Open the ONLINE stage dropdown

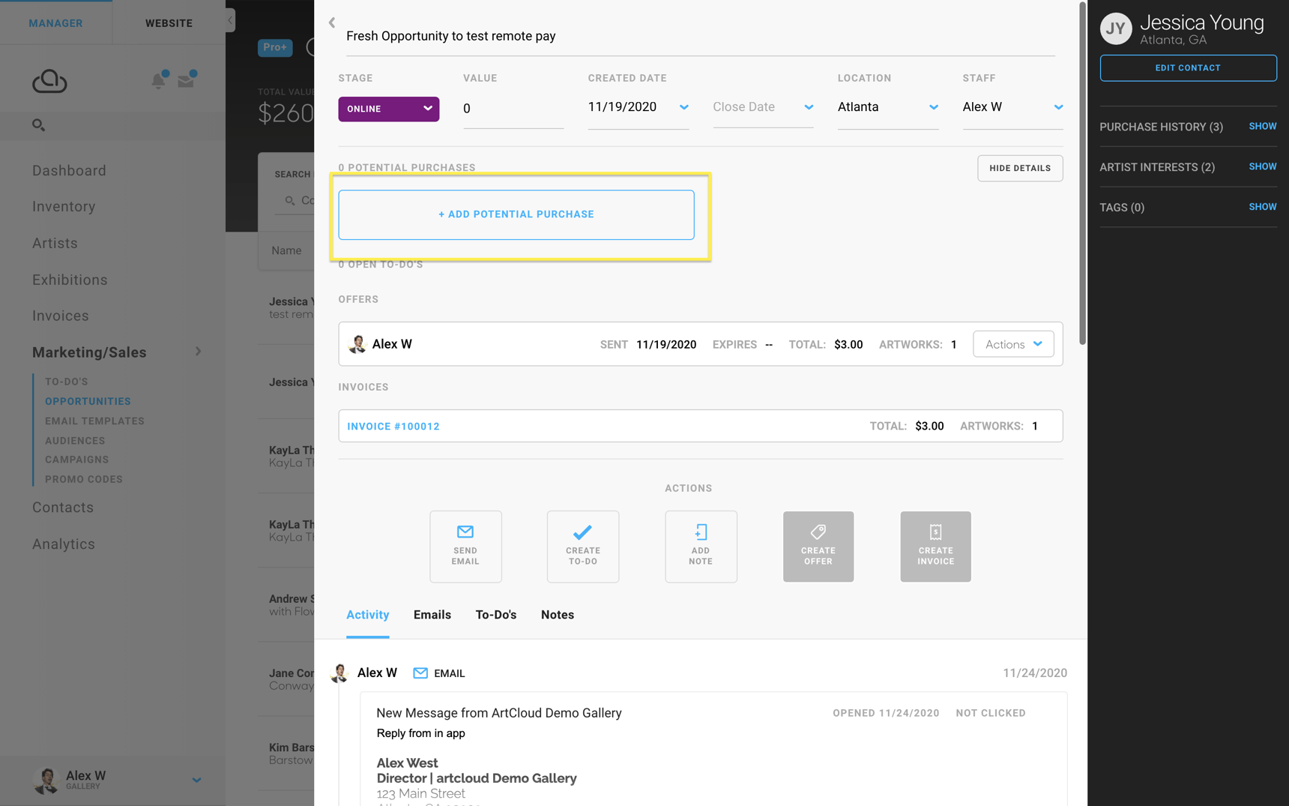[388, 109]
